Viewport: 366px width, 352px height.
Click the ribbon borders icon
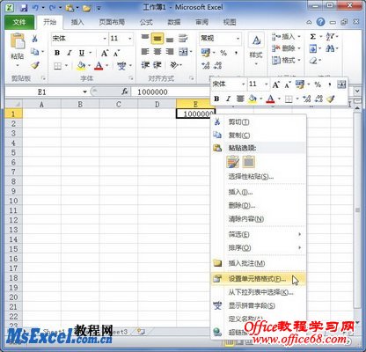(x=58, y=65)
